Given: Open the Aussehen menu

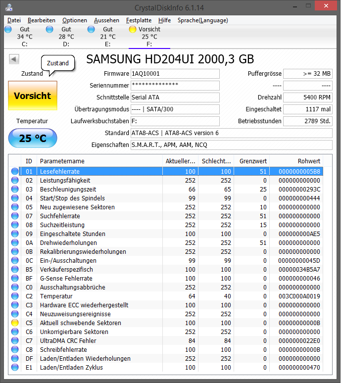Looking at the screenshot, I should pyautogui.click(x=106, y=20).
